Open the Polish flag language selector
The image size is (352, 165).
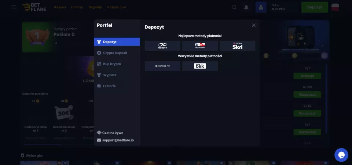coord(335,7)
